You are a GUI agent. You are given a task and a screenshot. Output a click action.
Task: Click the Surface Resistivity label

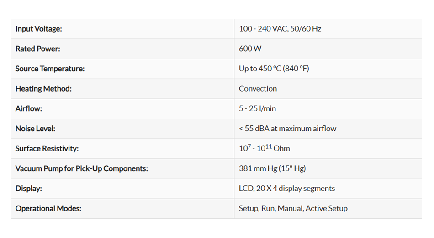47,149
